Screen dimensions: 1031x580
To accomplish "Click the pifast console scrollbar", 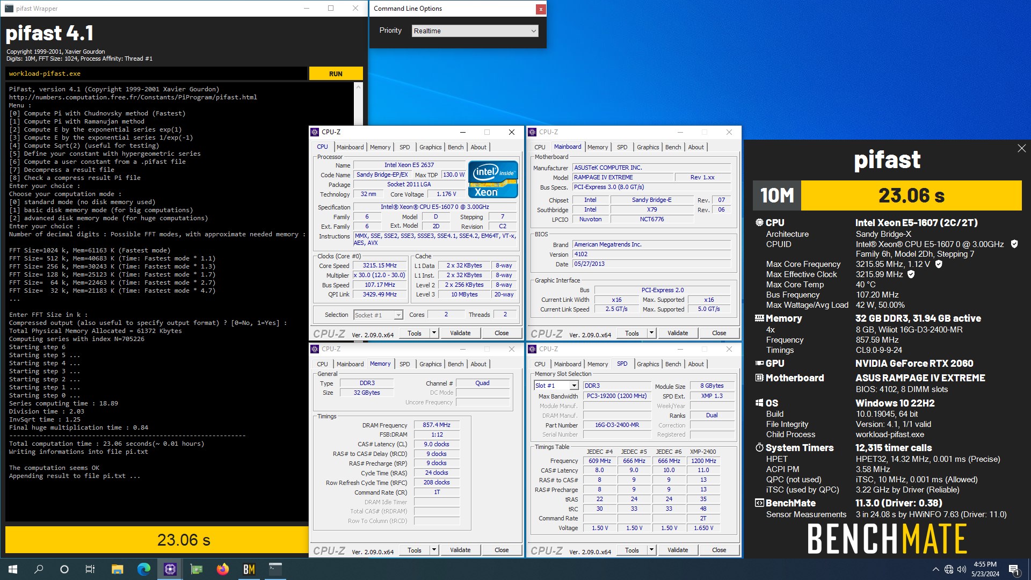I will (x=358, y=105).
